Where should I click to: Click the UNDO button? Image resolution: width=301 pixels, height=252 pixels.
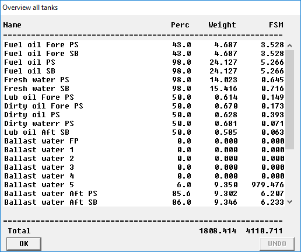(277, 244)
